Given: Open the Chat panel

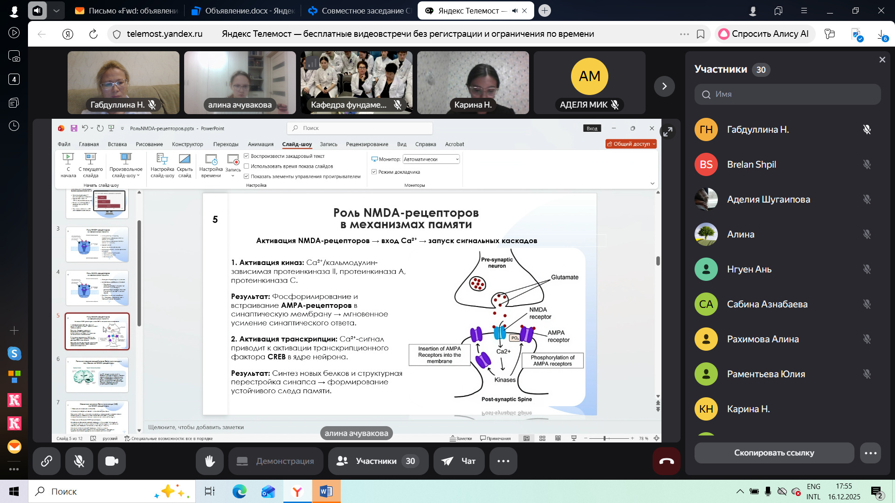Looking at the screenshot, I should tap(459, 461).
